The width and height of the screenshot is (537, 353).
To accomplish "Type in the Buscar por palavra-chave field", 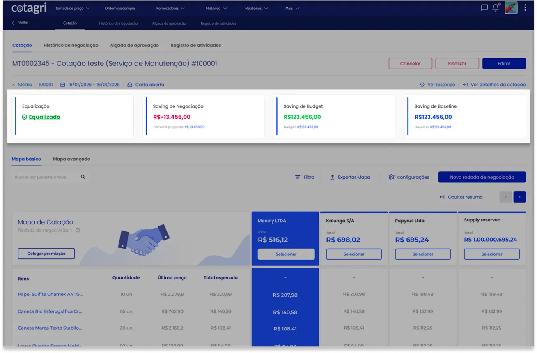I will 45,177.
